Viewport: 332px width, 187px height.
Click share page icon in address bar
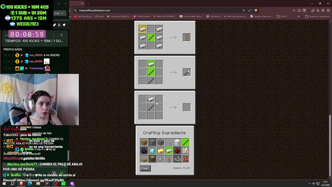[250, 10]
